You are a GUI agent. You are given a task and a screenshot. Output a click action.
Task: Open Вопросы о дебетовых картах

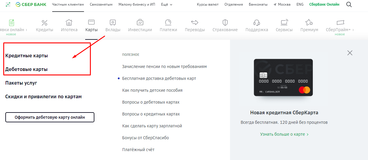click(x=151, y=102)
